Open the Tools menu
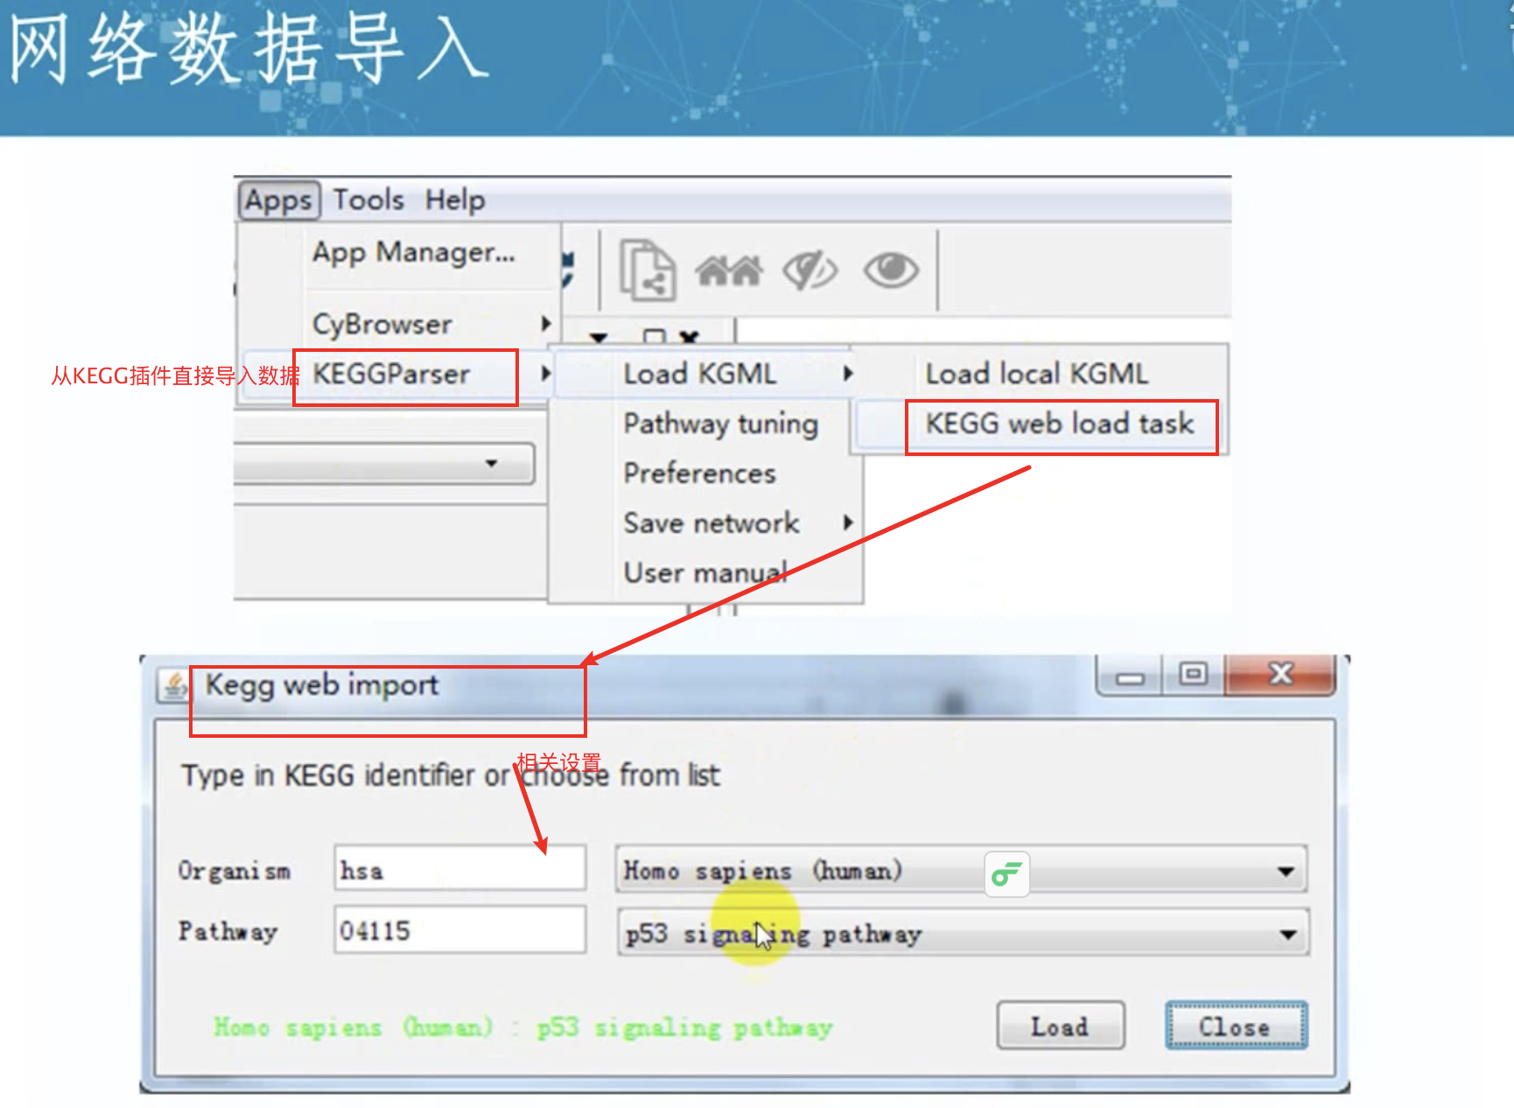This screenshot has height=1108, width=1514. click(368, 200)
